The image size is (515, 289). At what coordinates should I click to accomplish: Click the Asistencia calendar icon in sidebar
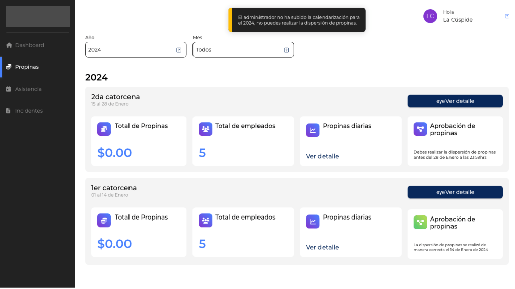(9, 89)
